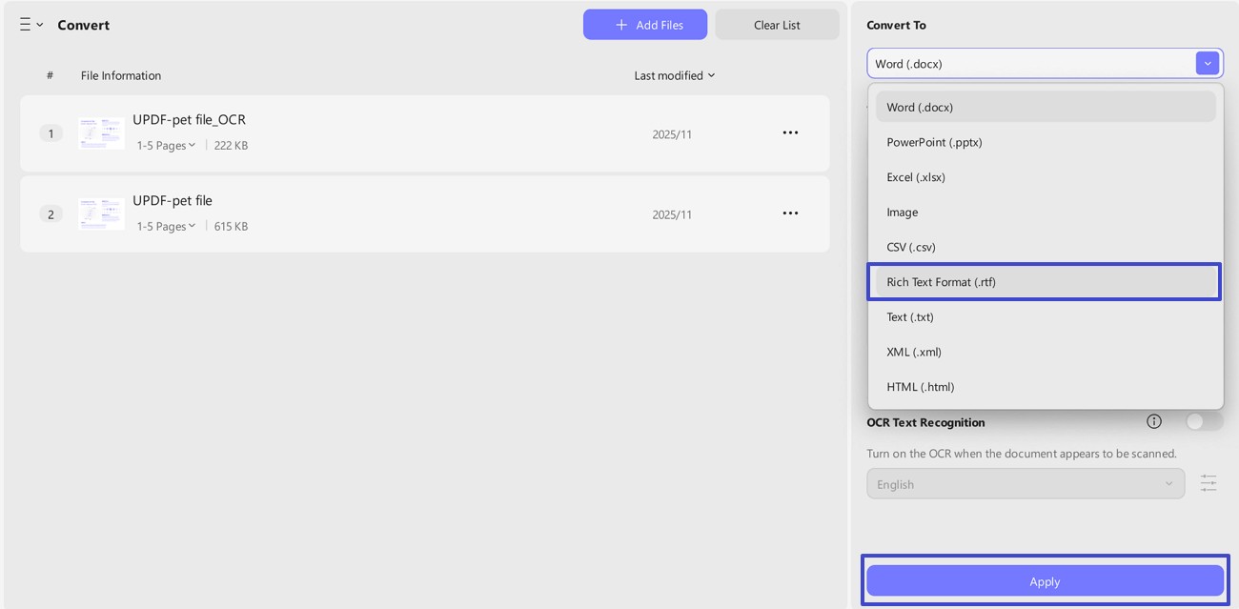This screenshot has width=1239, height=609.
Task: Choose Word (.docx) from format list
Action: (1046, 107)
